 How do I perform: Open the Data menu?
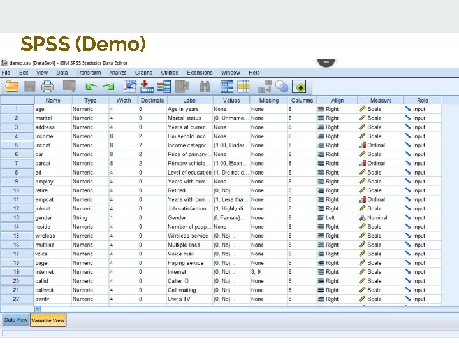62,73
